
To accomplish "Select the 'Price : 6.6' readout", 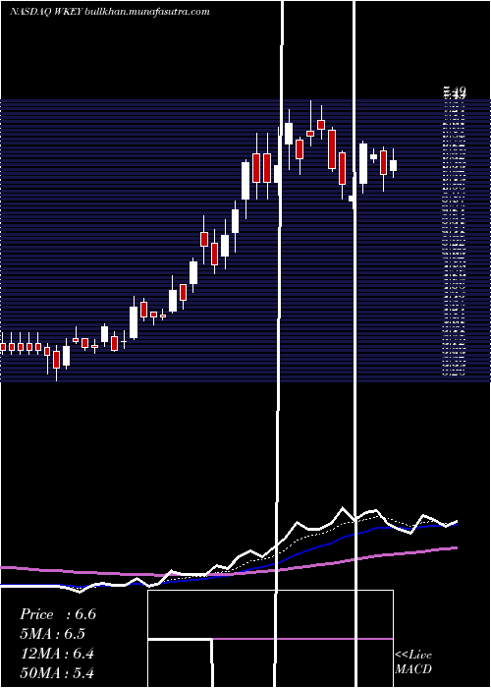I will click(x=58, y=614).
